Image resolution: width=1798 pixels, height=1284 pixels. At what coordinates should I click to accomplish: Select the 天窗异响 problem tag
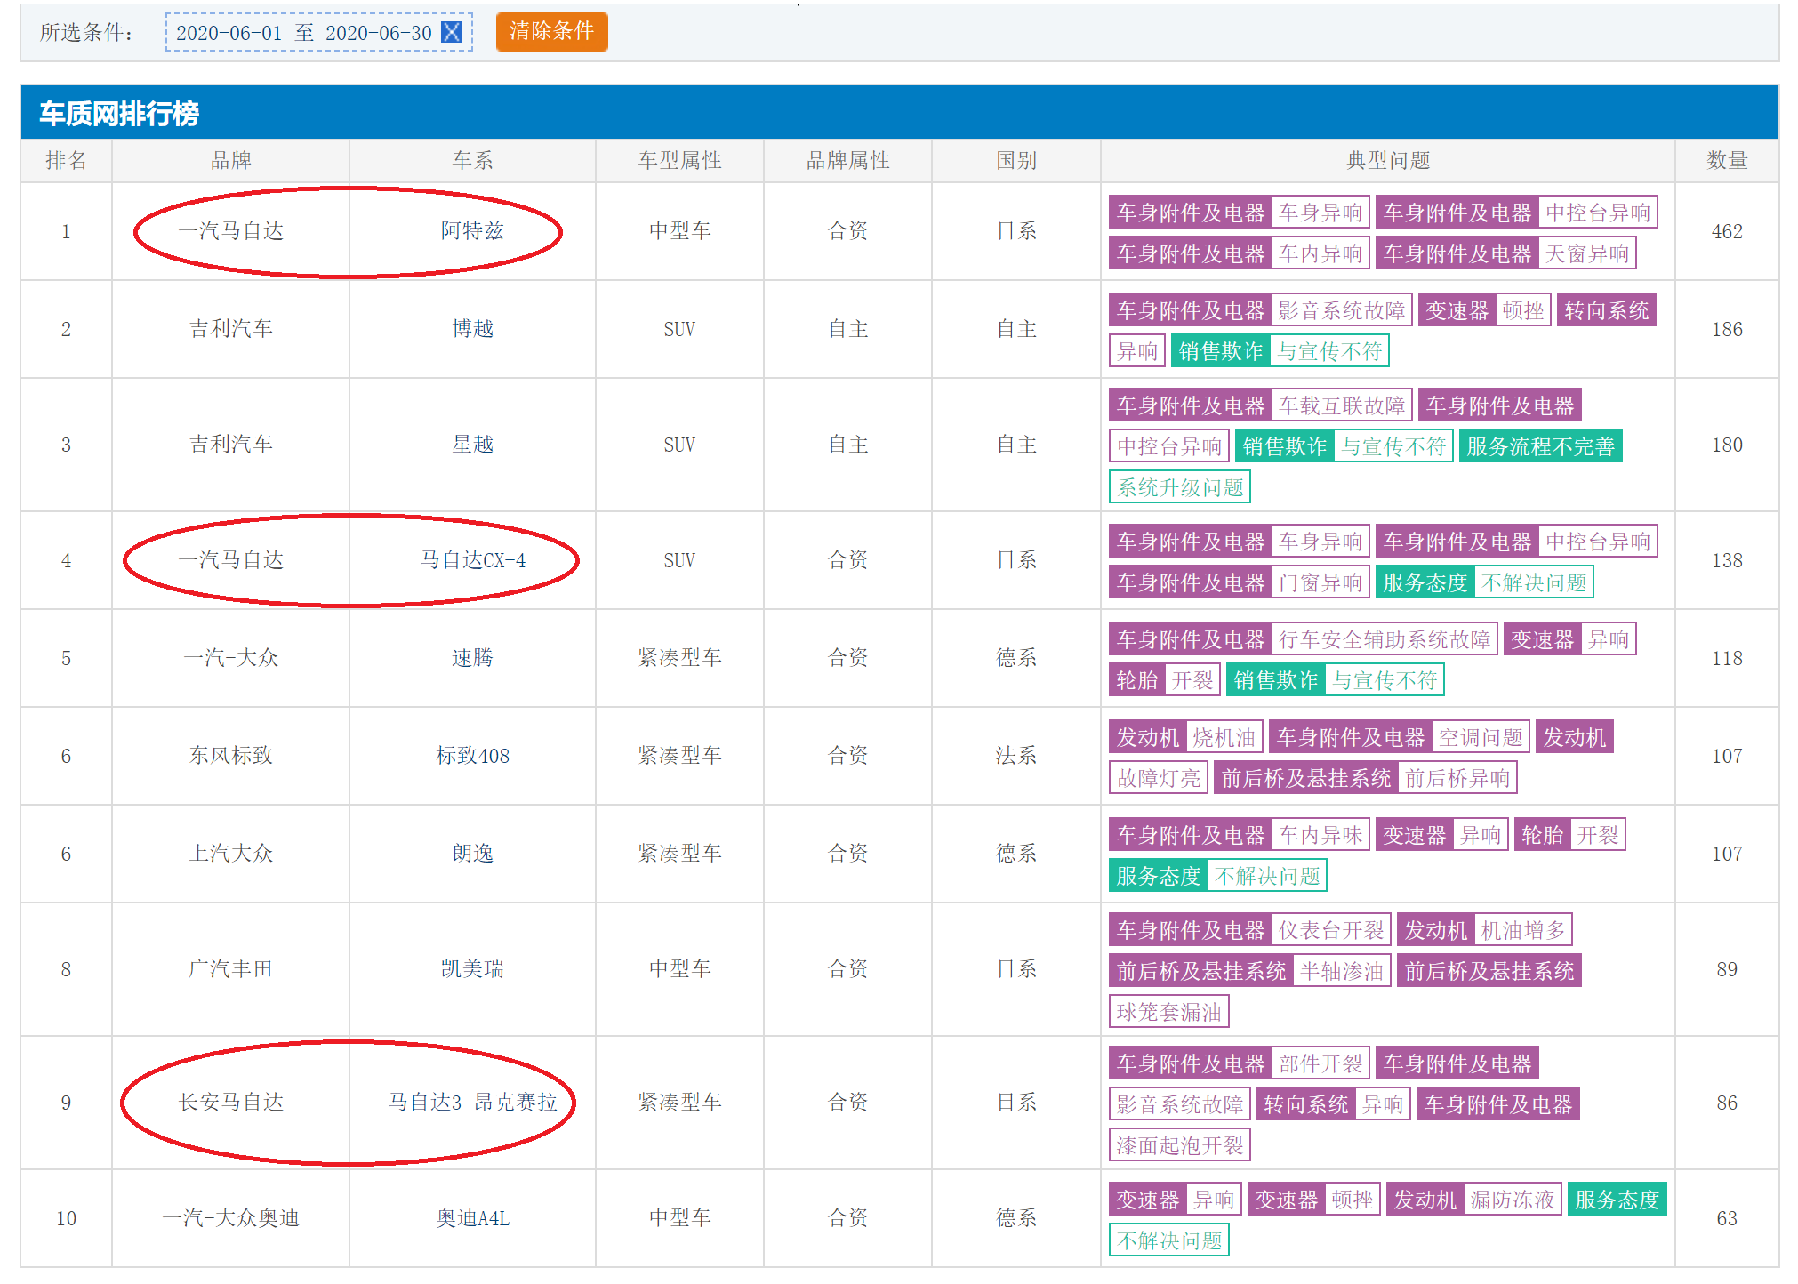[x=1587, y=254]
